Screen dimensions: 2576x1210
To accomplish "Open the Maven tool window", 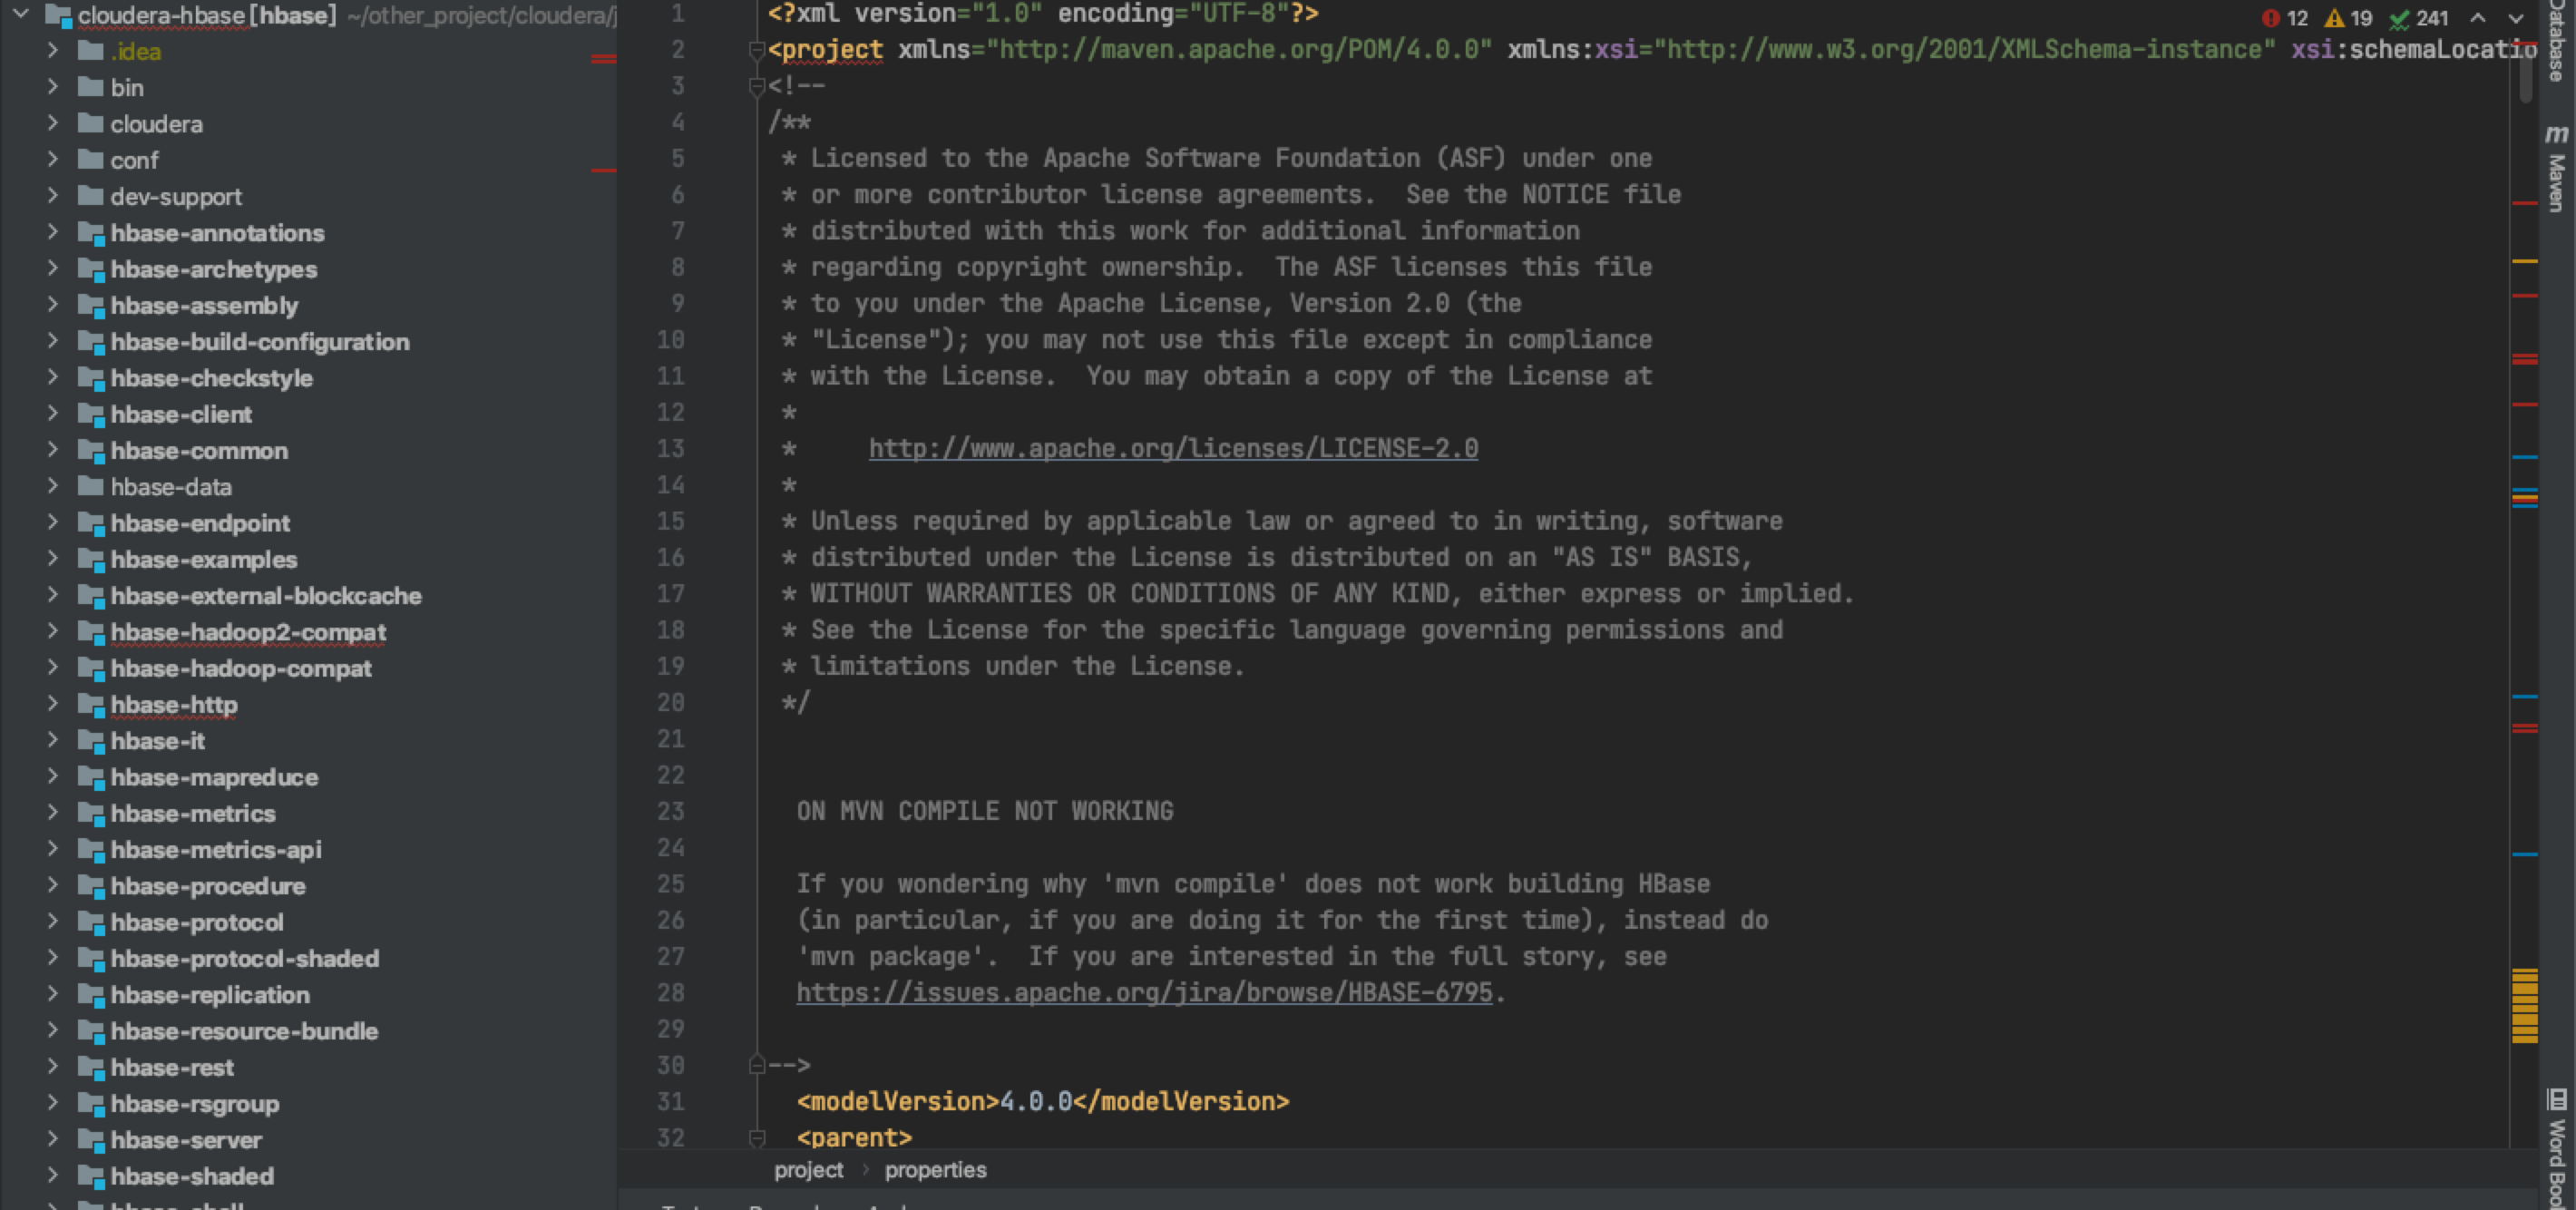I will point(2557,168).
